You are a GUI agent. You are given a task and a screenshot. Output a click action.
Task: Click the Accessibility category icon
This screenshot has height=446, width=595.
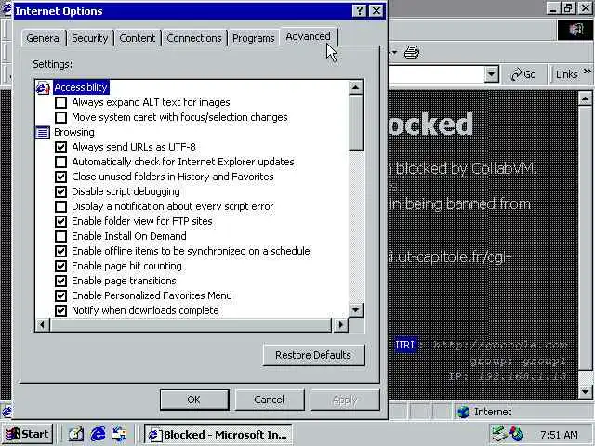pos(43,87)
